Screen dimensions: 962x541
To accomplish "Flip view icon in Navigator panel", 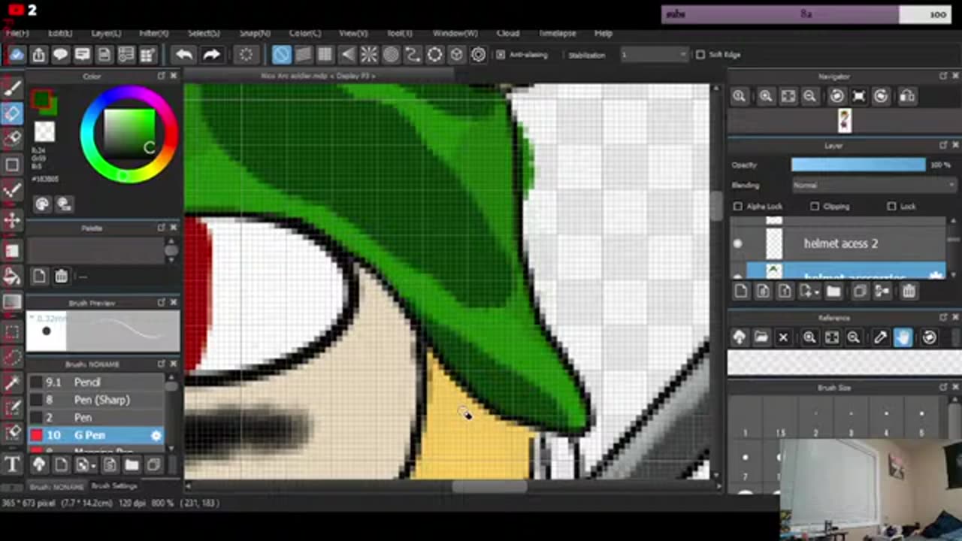I will click(907, 96).
